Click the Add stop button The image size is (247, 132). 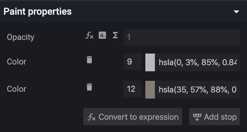click(215, 117)
